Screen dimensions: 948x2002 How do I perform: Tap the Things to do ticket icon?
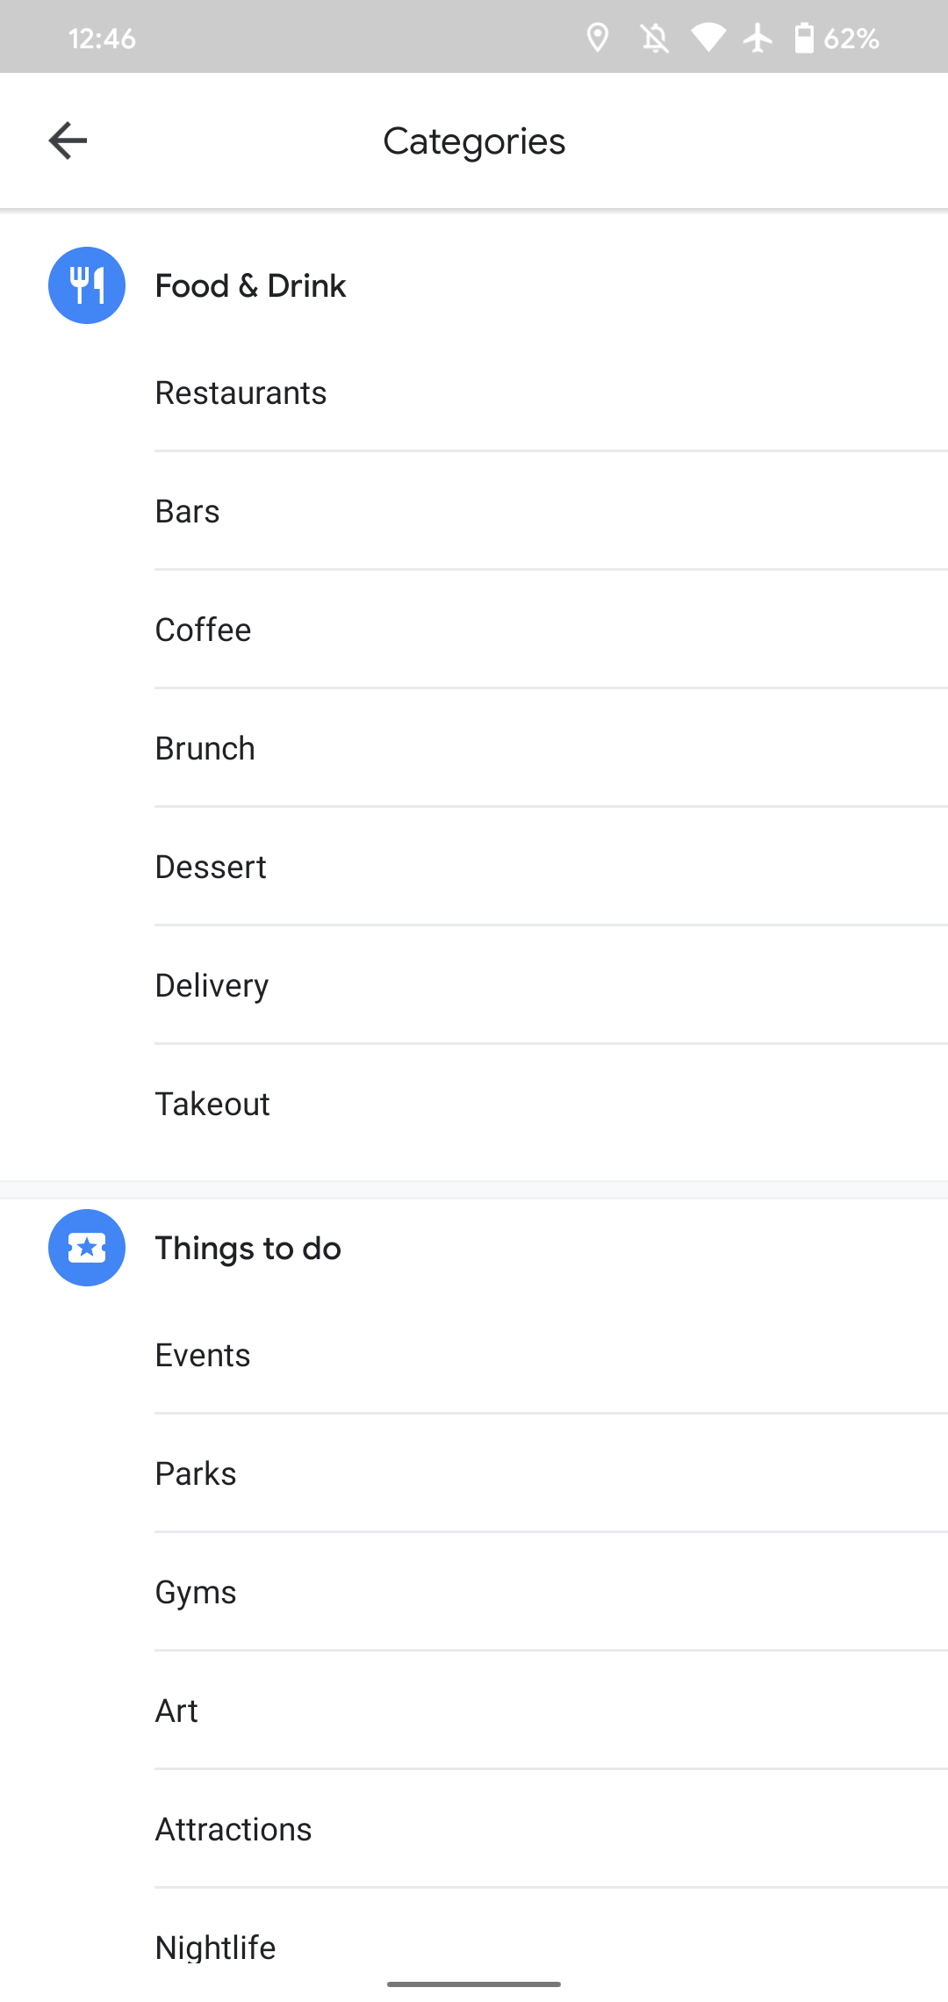pos(87,1248)
